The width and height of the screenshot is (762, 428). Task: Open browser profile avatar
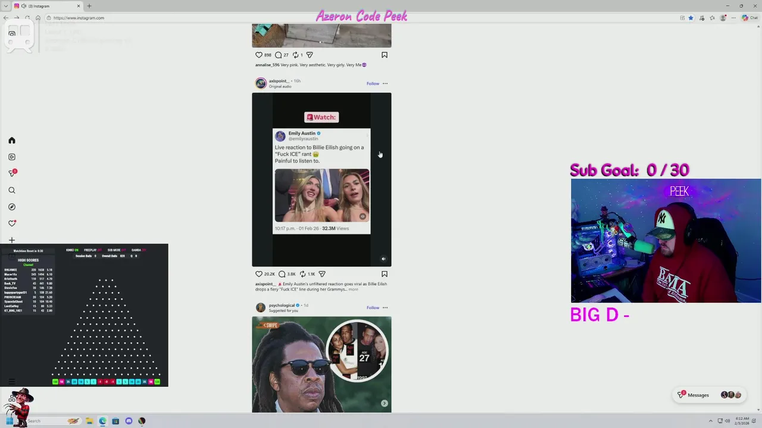coord(723,18)
